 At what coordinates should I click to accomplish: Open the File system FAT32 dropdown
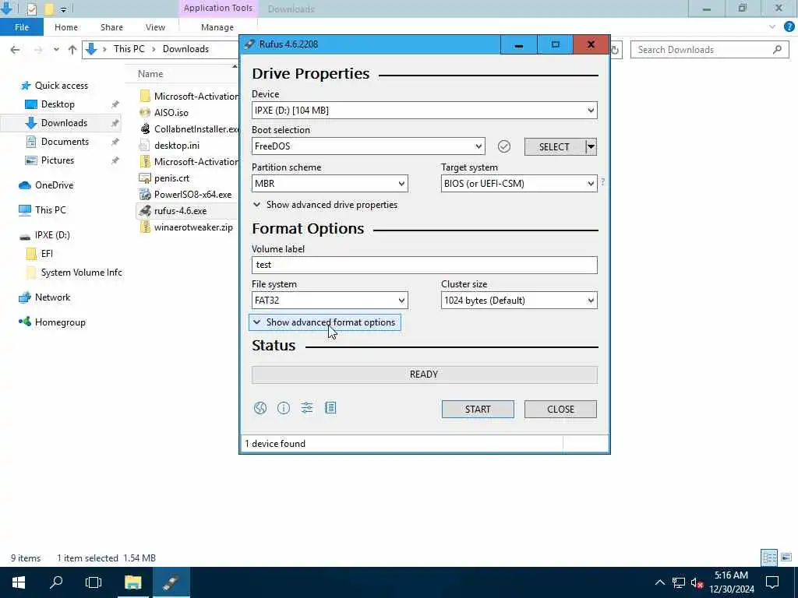[x=330, y=301]
